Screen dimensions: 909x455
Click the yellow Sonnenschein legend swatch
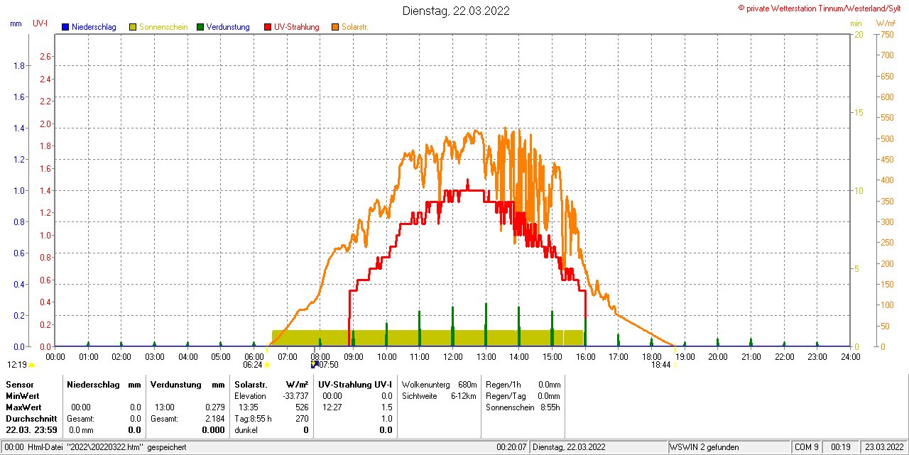pos(133,27)
